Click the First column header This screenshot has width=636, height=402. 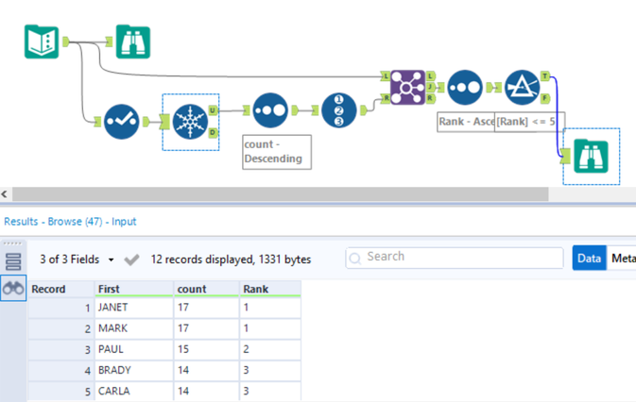(109, 289)
